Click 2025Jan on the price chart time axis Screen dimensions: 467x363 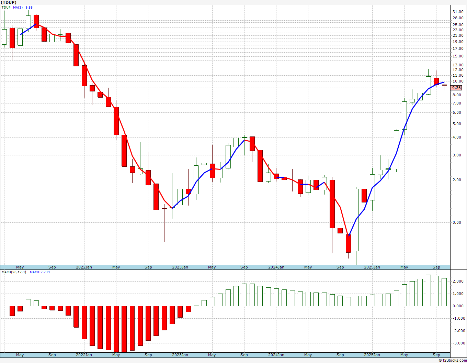373,267
